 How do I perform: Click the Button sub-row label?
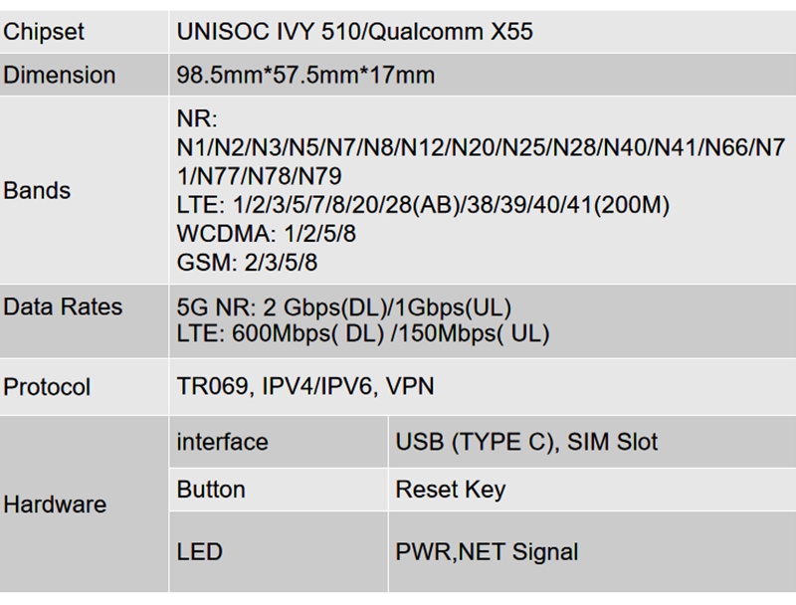[211, 490]
